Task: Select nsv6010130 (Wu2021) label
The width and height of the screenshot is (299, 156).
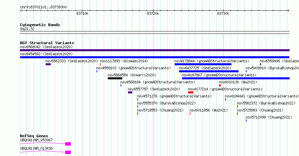Action: coord(238,82)
